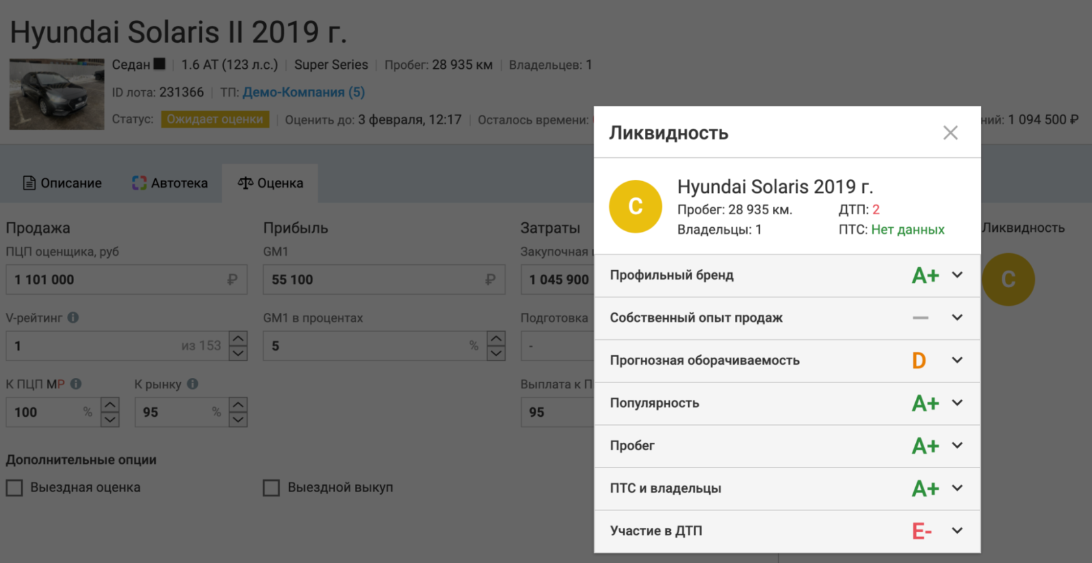Click the E- grade for Участие в ДТП
This screenshot has height=563, width=1092.
pyautogui.click(x=922, y=531)
